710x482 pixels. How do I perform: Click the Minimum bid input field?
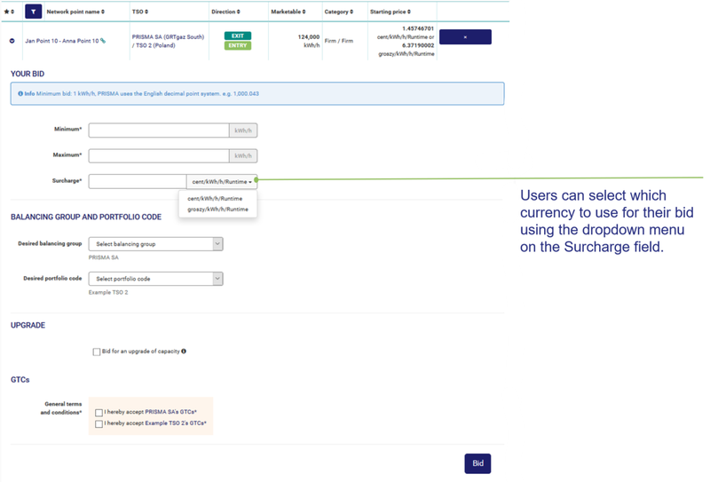(159, 130)
